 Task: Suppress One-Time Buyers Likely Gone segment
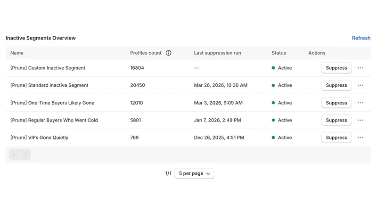tap(336, 103)
